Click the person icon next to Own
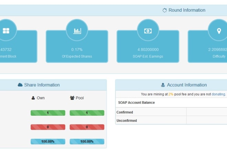The image size is (227, 151). coord(33,98)
